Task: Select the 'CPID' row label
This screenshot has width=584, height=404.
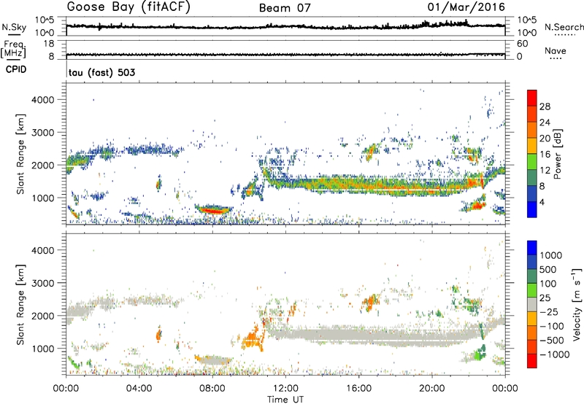Action: (x=16, y=69)
